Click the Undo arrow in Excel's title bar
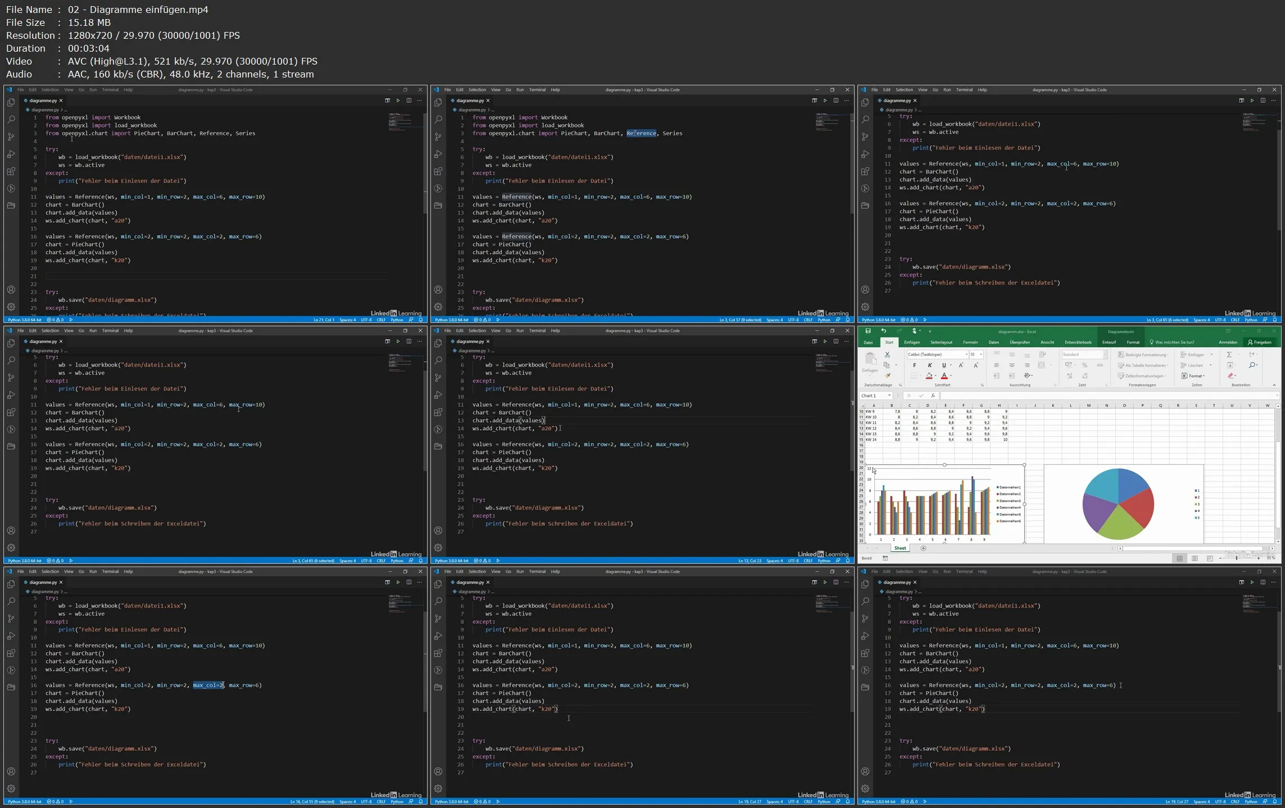 coord(884,331)
